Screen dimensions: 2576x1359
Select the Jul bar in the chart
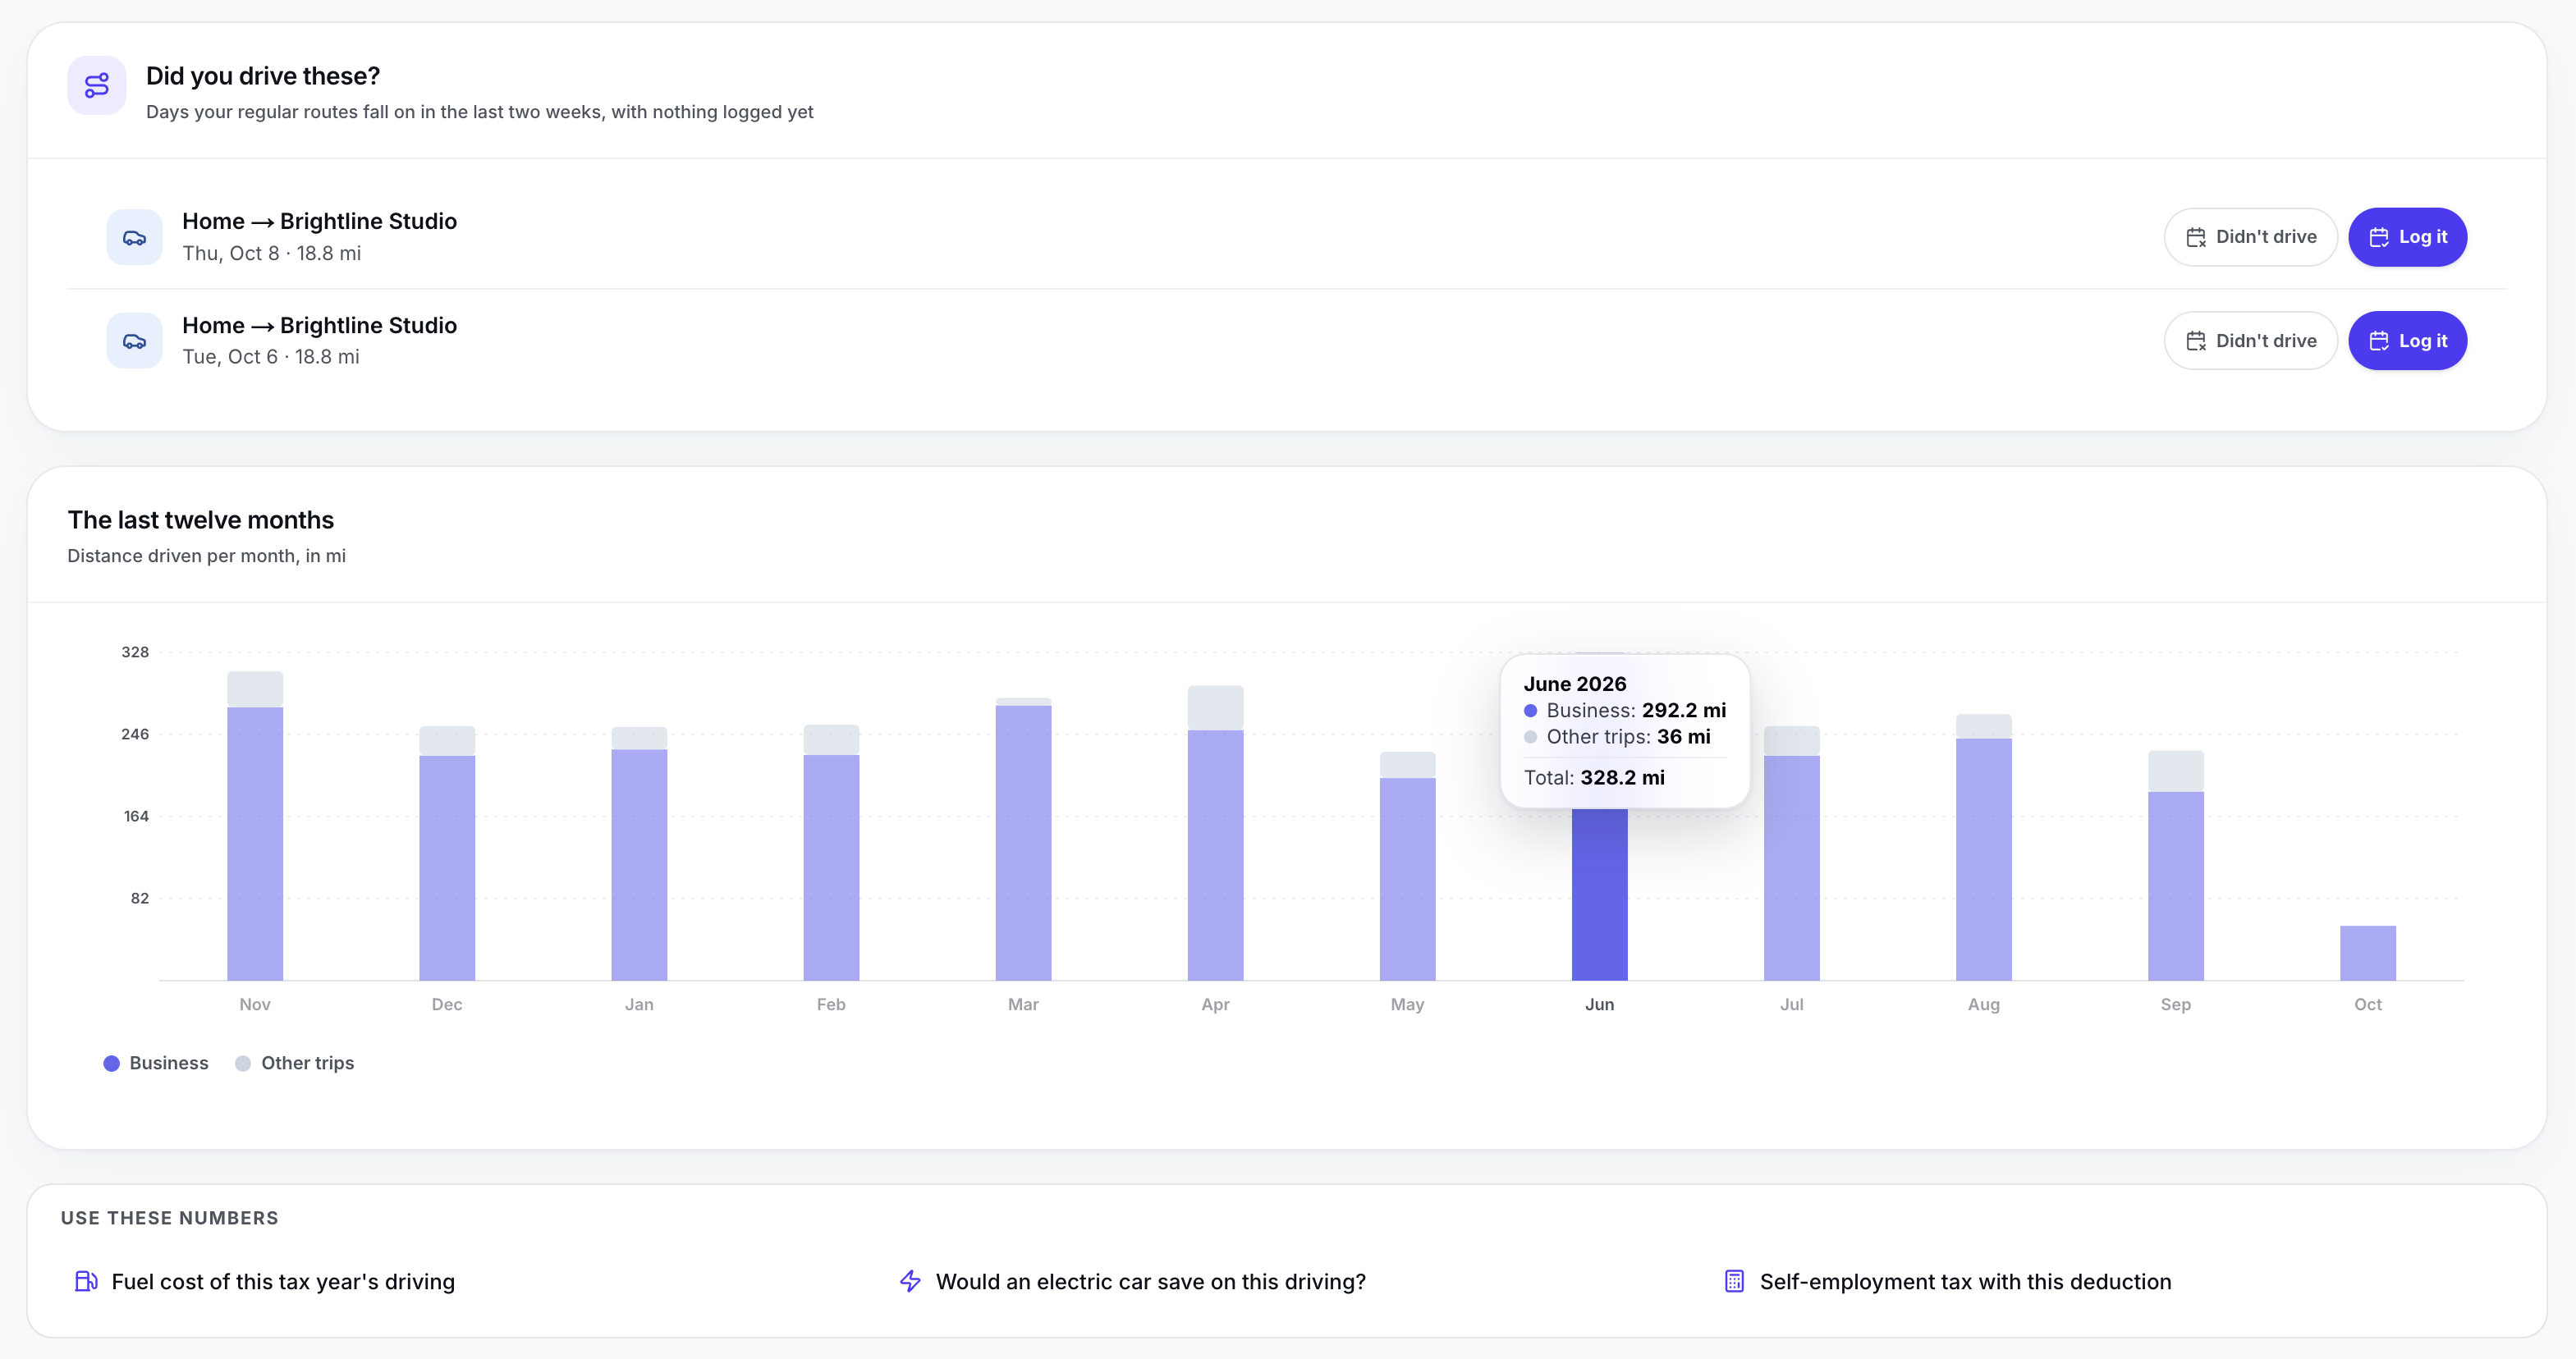[x=1791, y=853]
